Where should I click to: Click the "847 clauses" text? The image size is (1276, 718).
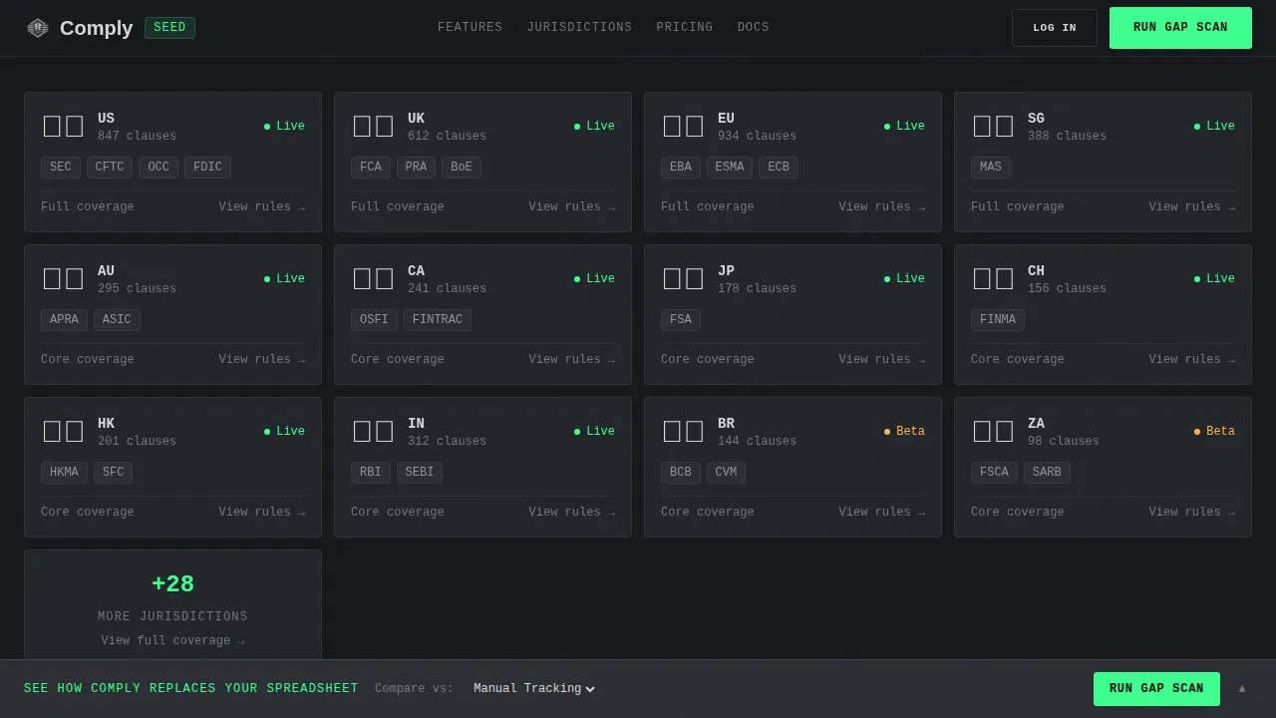click(137, 137)
